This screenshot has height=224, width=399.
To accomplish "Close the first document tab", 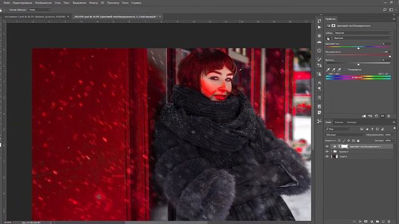I will click(68, 17).
